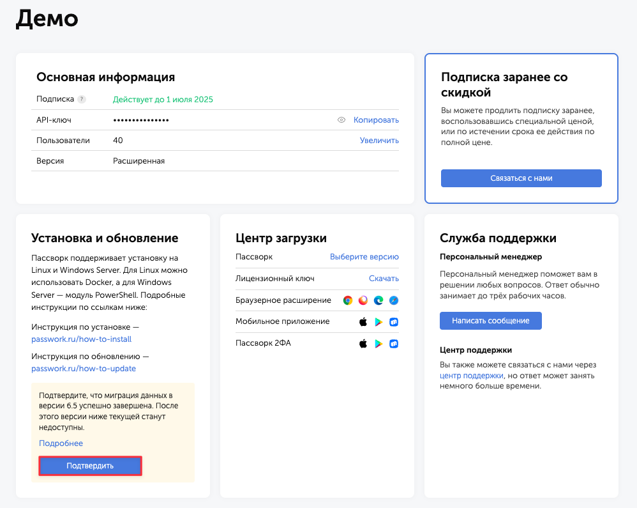Click the version value Расширенная
The width and height of the screenshot is (637, 508).
[139, 160]
